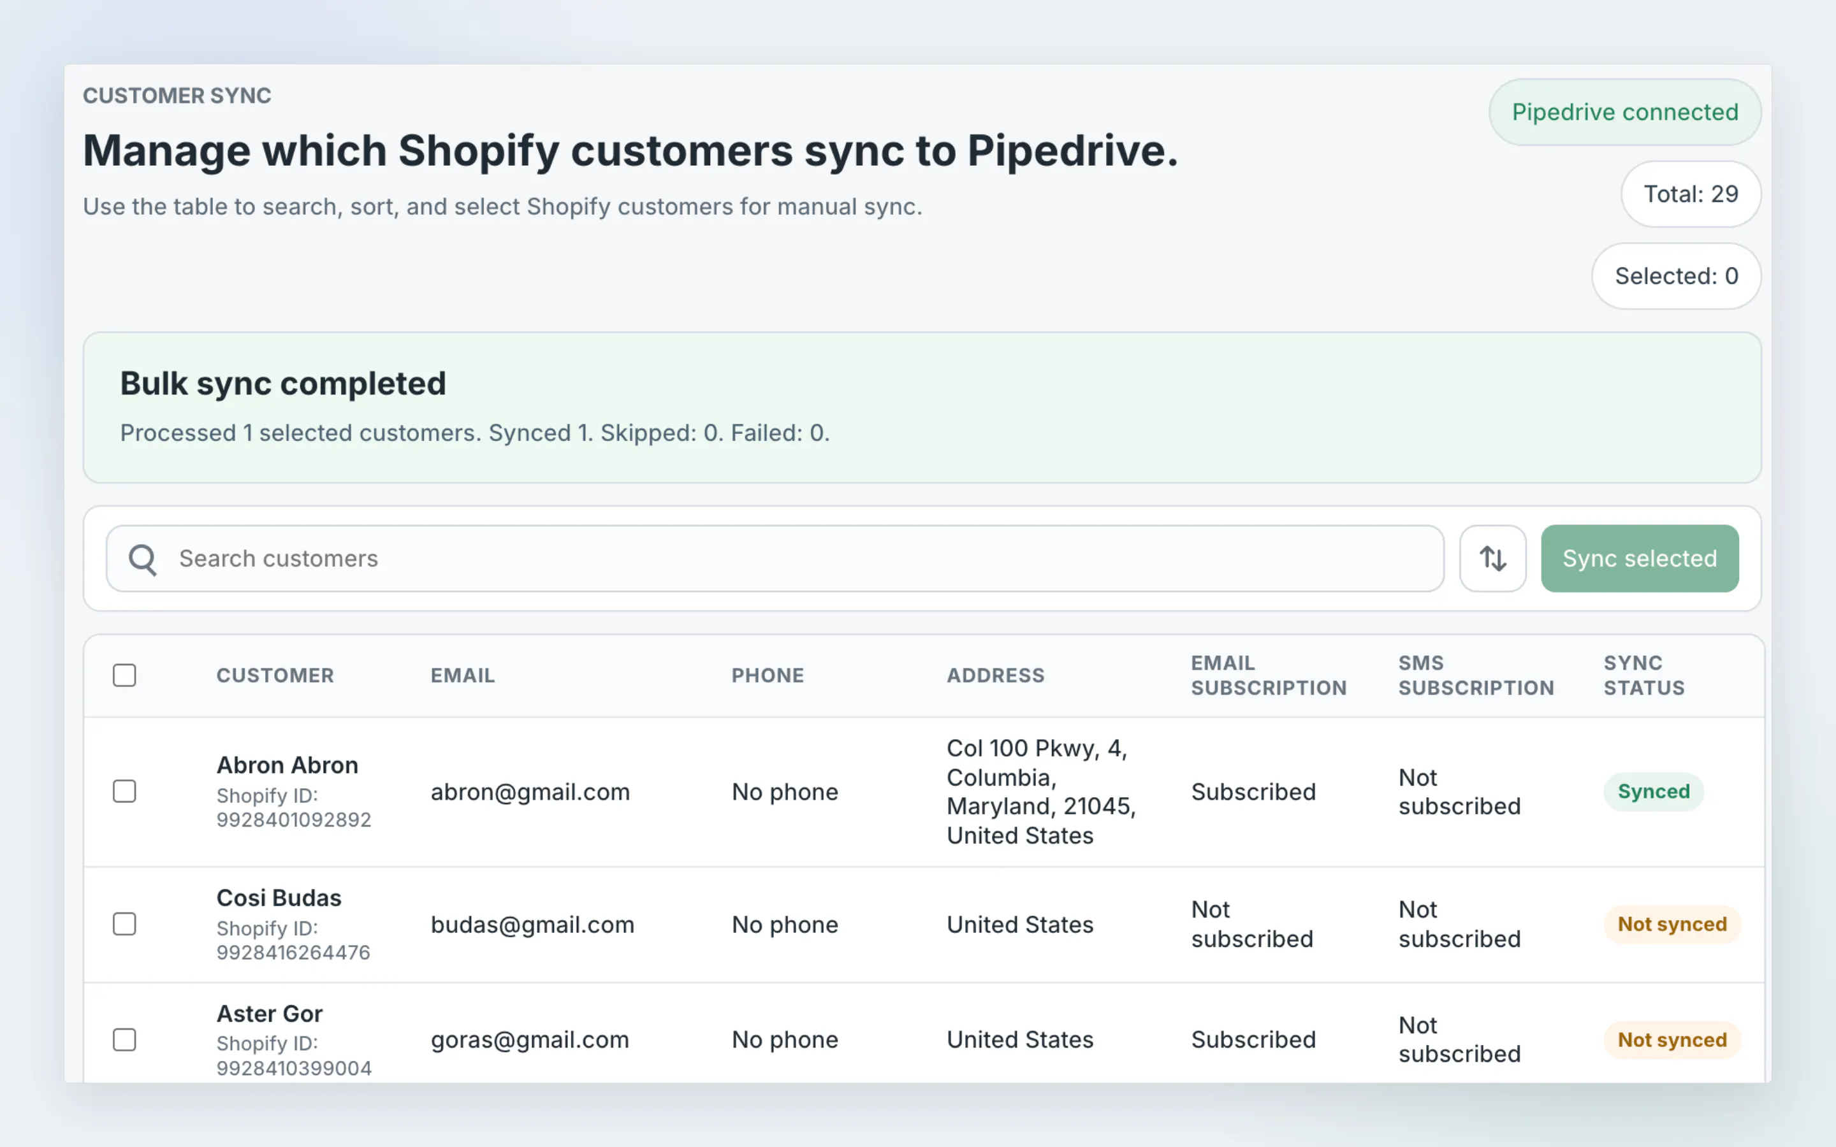Check the Cosi Budas row checkbox

(124, 924)
